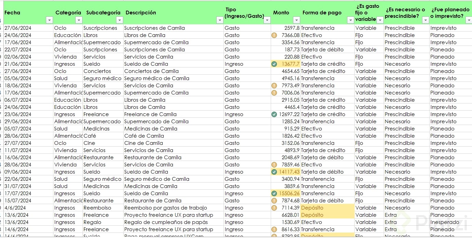Click the warning icon beside 8616.33

click(x=274, y=229)
